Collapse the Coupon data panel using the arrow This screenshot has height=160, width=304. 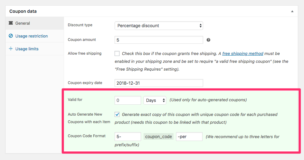coord(292,11)
